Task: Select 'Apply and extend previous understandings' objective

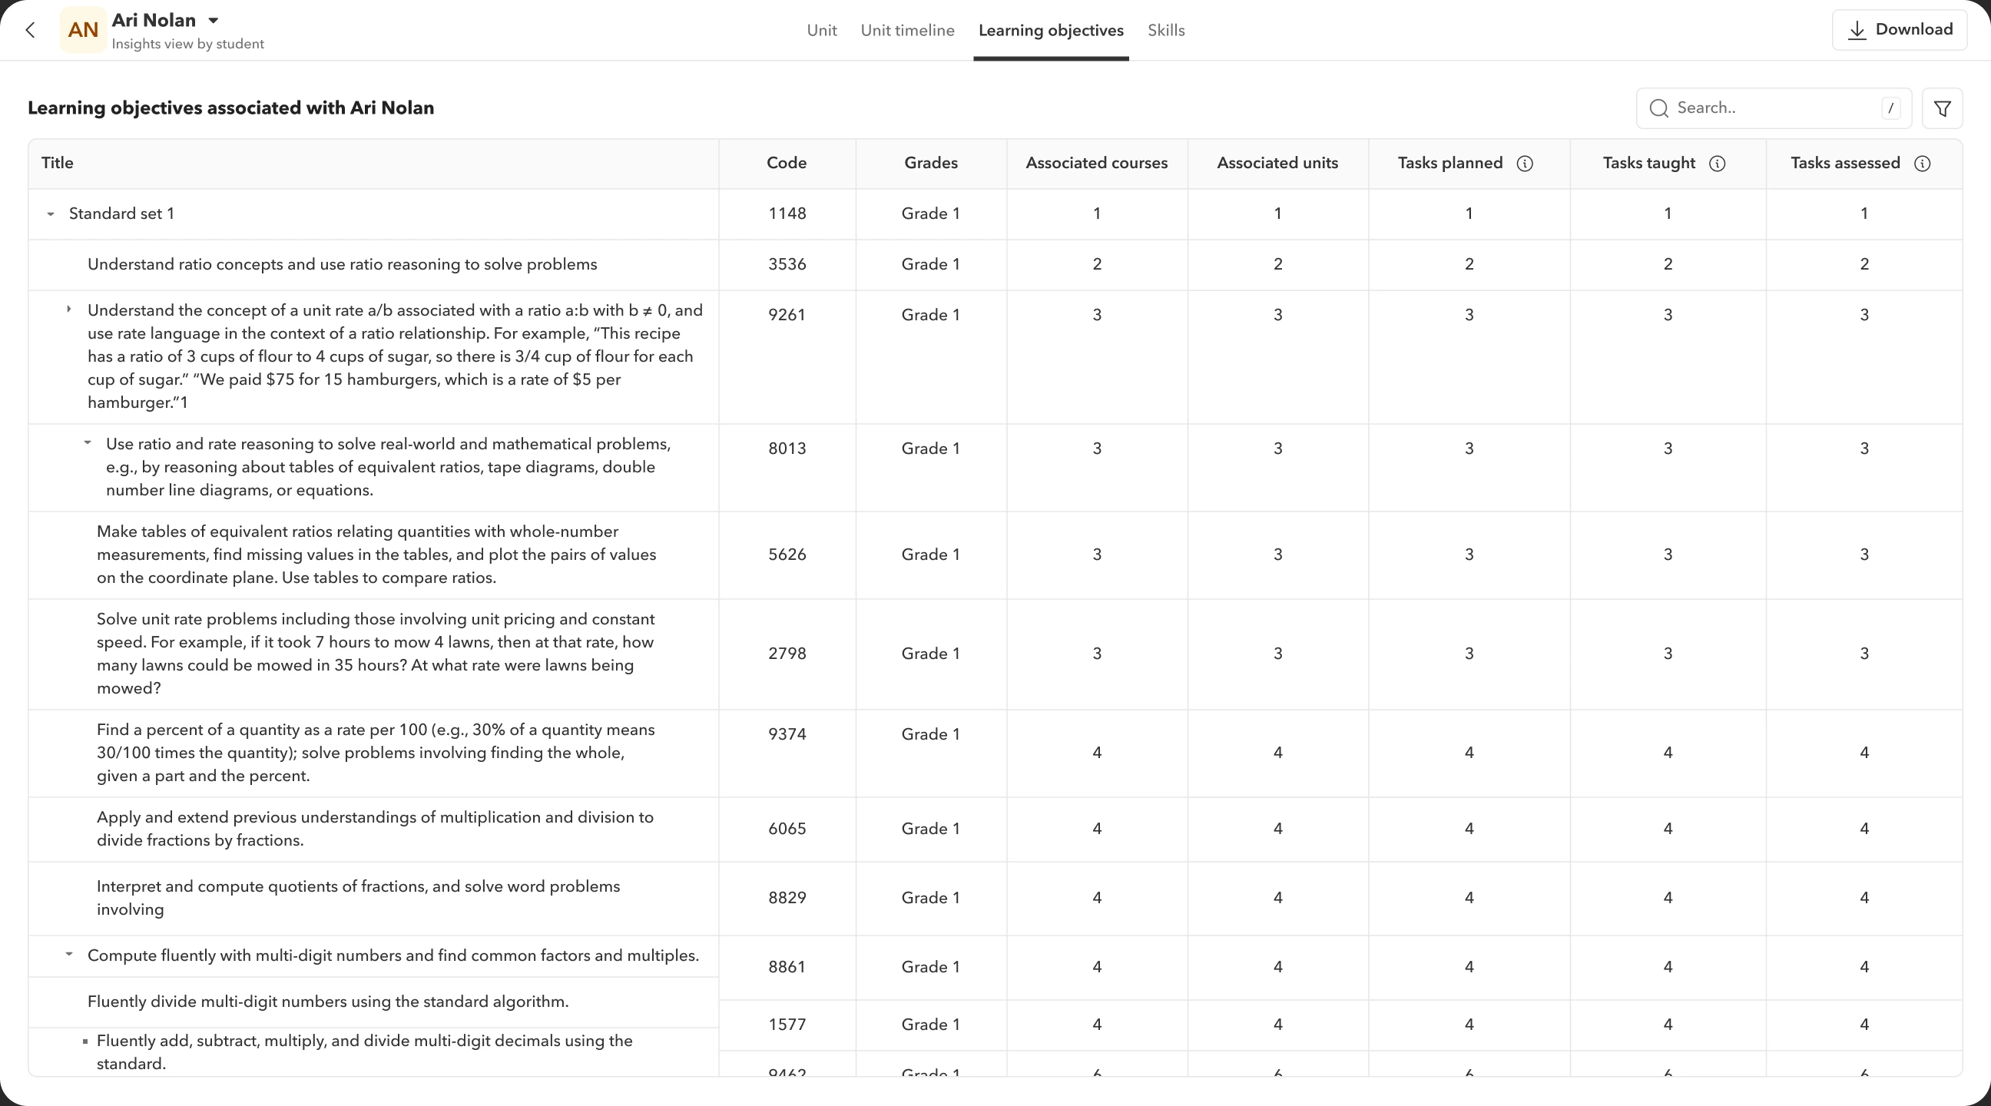Action: (x=375, y=829)
